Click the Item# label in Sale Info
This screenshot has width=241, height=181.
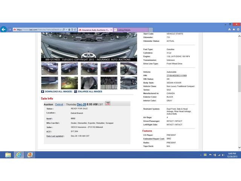pos(49,118)
